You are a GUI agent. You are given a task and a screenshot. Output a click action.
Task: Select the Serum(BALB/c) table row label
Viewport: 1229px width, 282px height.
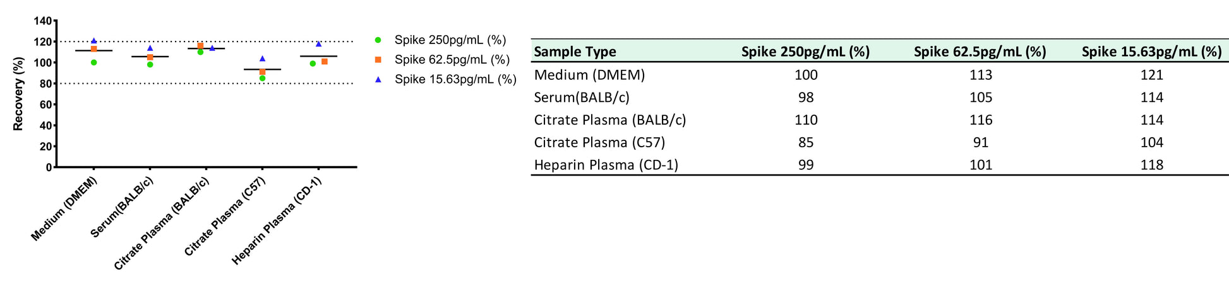click(x=582, y=98)
